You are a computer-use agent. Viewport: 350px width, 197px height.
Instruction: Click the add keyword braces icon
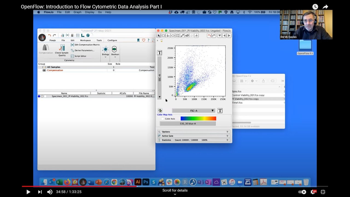coord(67,35)
